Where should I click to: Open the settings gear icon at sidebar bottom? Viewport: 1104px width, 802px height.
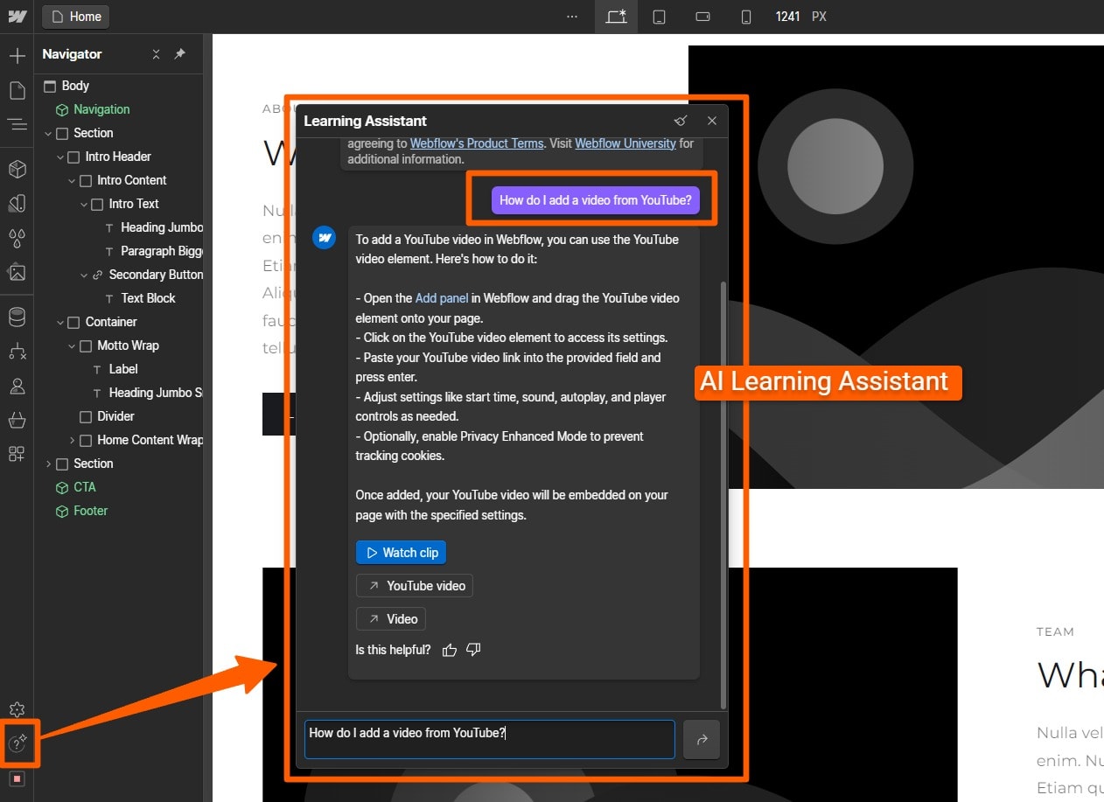coord(17,710)
